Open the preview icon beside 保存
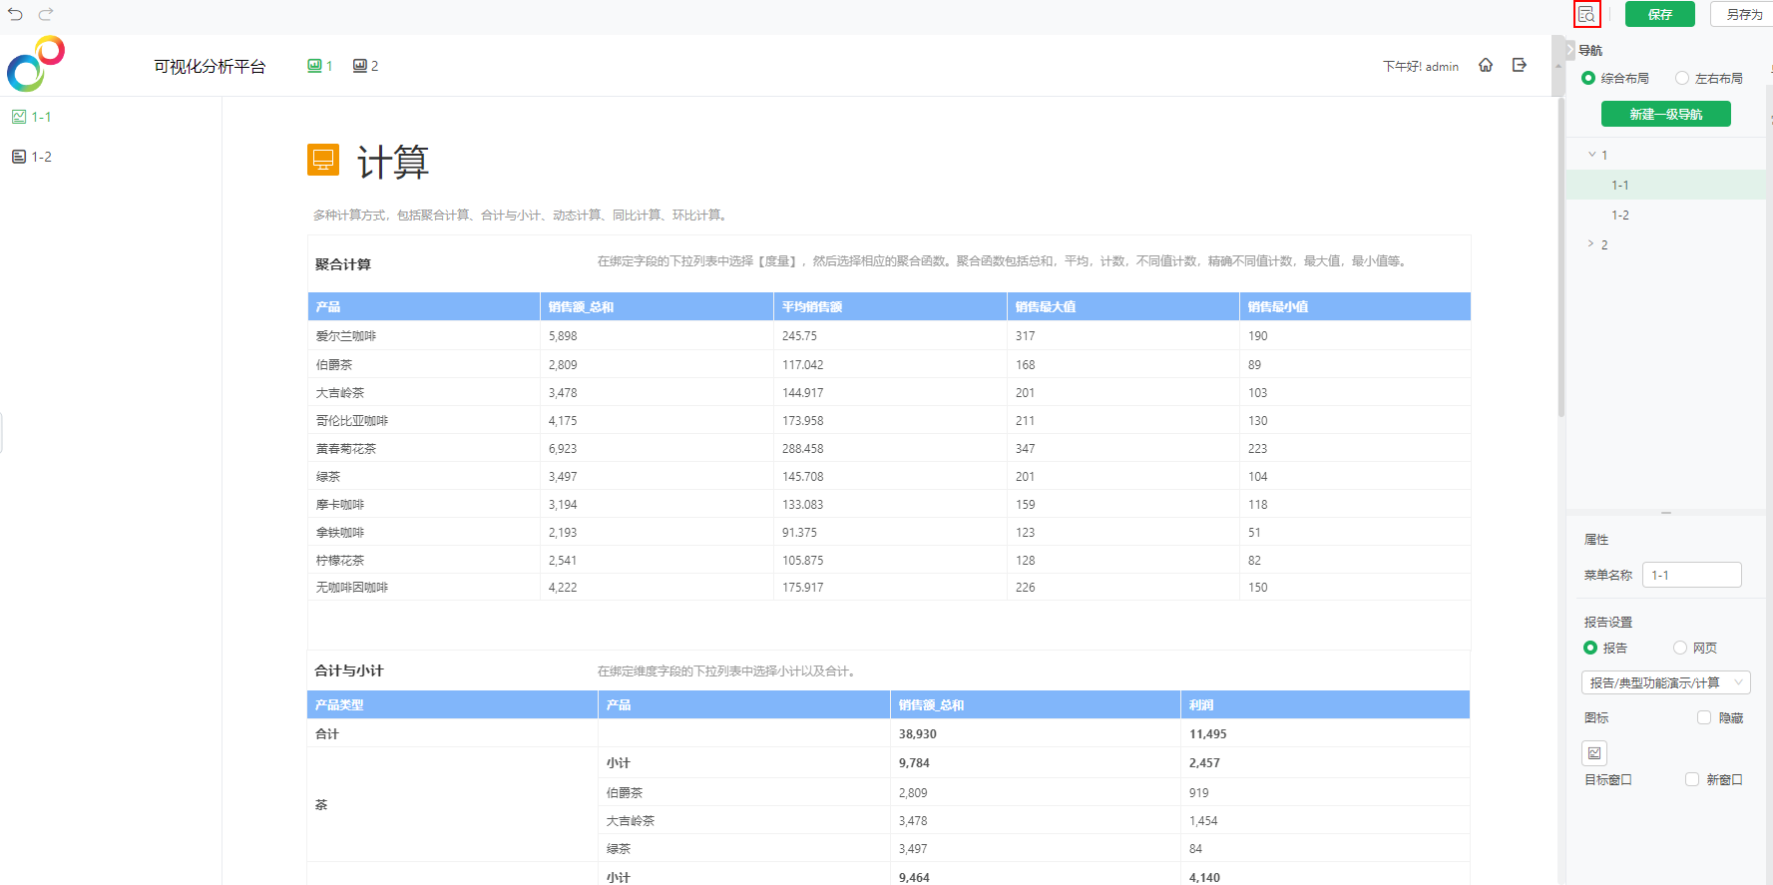Screen dimensions: 1773x885 (x=1586, y=14)
